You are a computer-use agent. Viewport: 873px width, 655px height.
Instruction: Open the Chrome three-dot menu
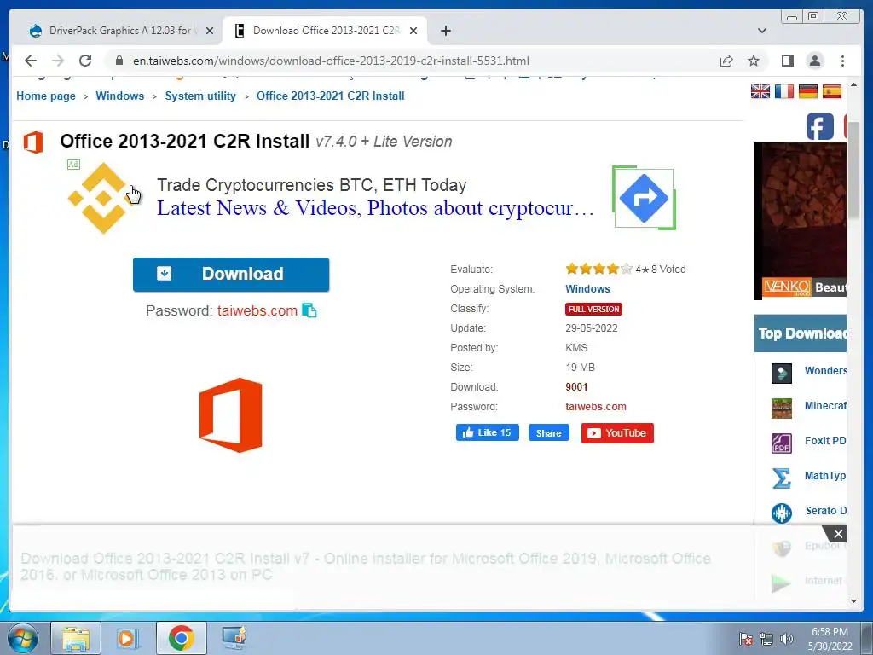click(x=842, y=61)
